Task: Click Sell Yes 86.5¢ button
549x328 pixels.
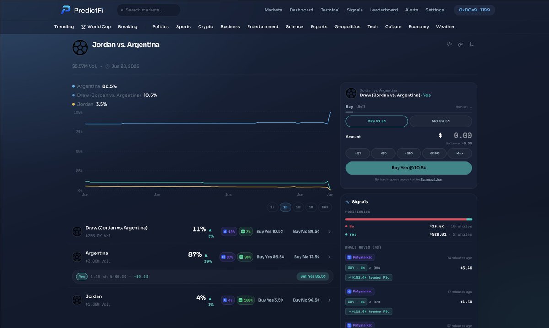Action: coord(313,276)
